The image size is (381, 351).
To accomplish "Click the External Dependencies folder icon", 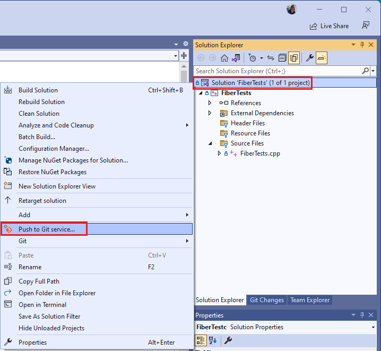I will point(224,113).
